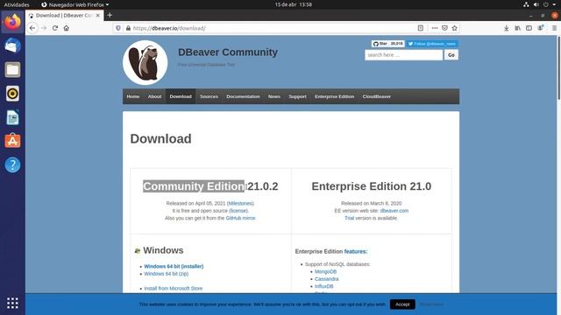The image size is (561, 315).
Task: Click the tracking protection shield icon
Action: pyautogui.click(x=118, y=28)
